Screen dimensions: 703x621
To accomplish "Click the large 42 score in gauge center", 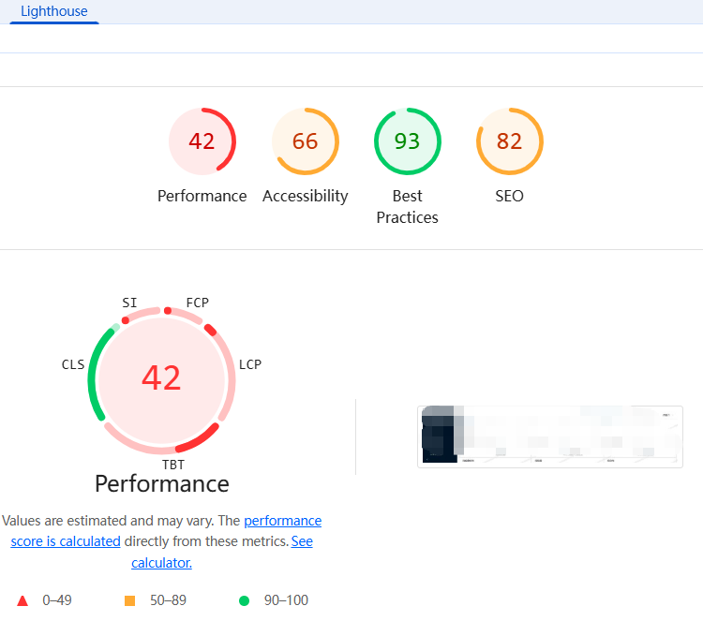I will coord(161,377).
